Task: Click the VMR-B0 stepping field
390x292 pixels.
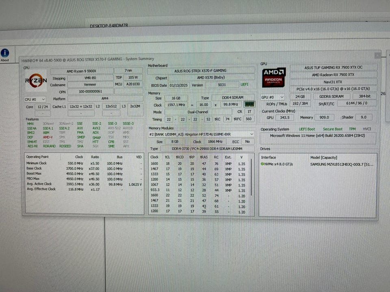Action: coord(90,78)
